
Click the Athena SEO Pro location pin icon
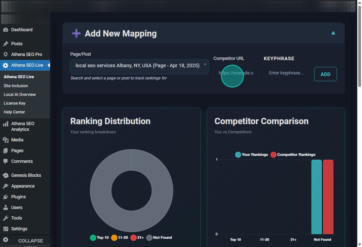pyautogui.click(x=5, y=54)
